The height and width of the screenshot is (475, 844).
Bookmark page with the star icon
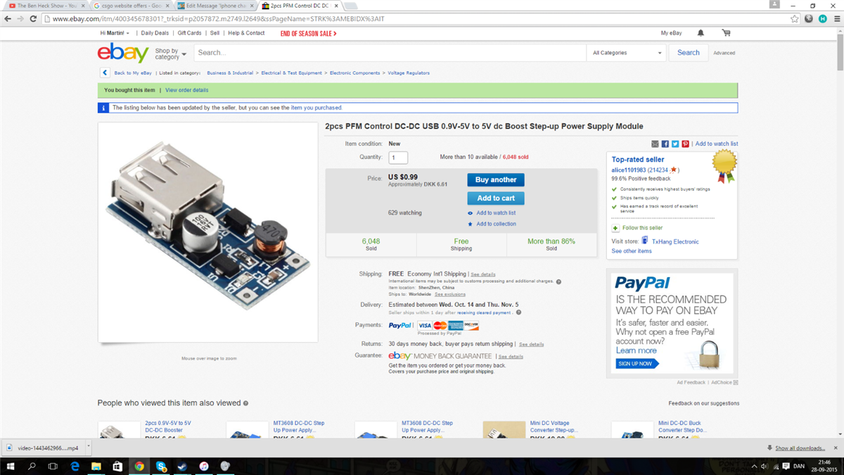pyautogui.click(x=795, y=19)
